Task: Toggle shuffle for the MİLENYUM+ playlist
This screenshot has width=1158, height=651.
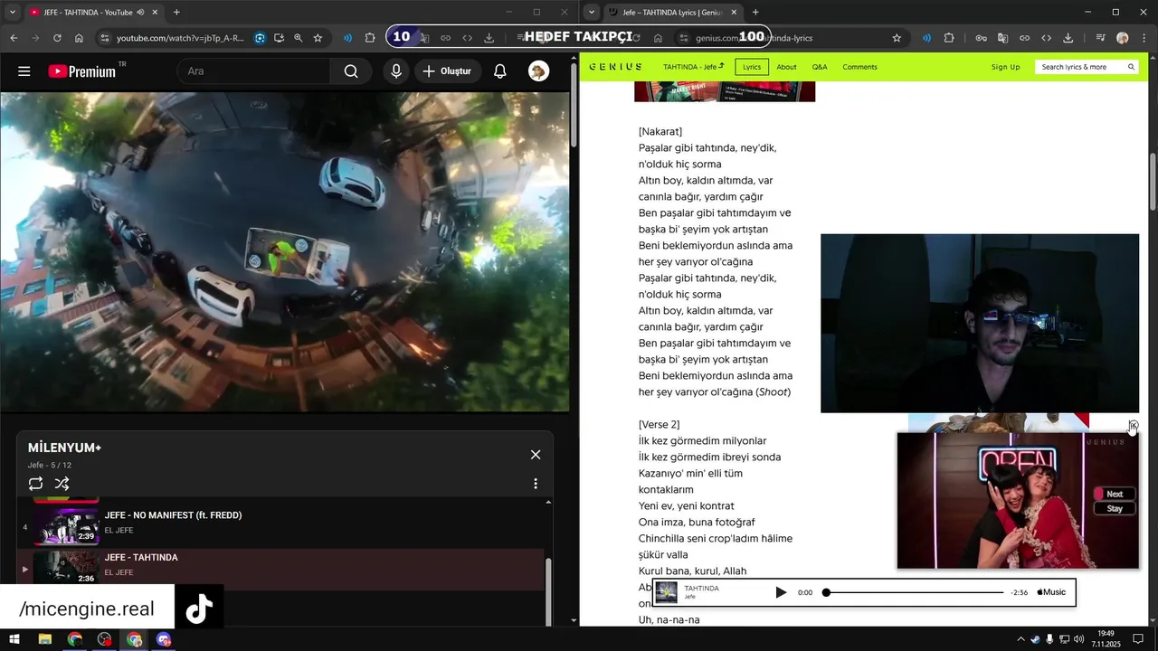Action: [x=62, y=484]
